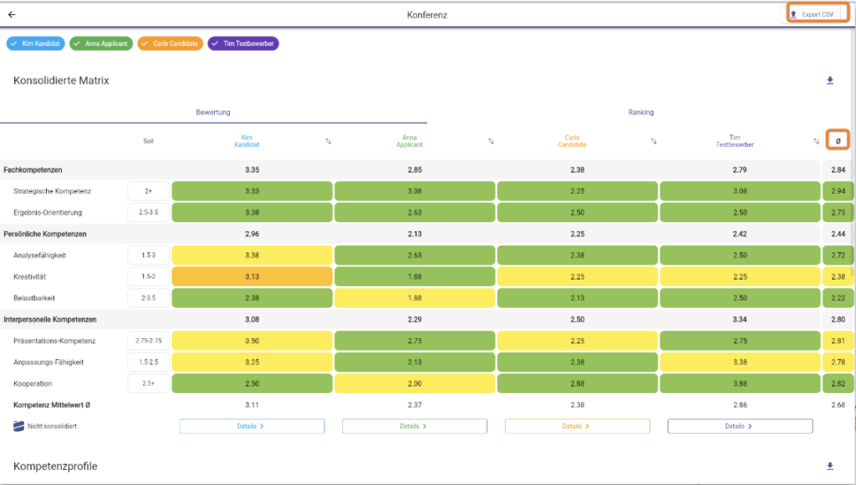This screenshot has width=856, height=485.
Task: Toggle the Carlo Candidate candidate chip
Action: [x=171, y=43]
